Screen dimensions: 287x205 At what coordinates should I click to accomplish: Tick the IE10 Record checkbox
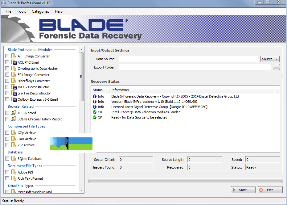(x=7, y=113)
